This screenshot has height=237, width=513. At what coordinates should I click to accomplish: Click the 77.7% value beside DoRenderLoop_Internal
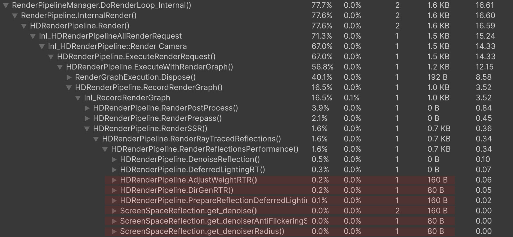coord(322,5)
